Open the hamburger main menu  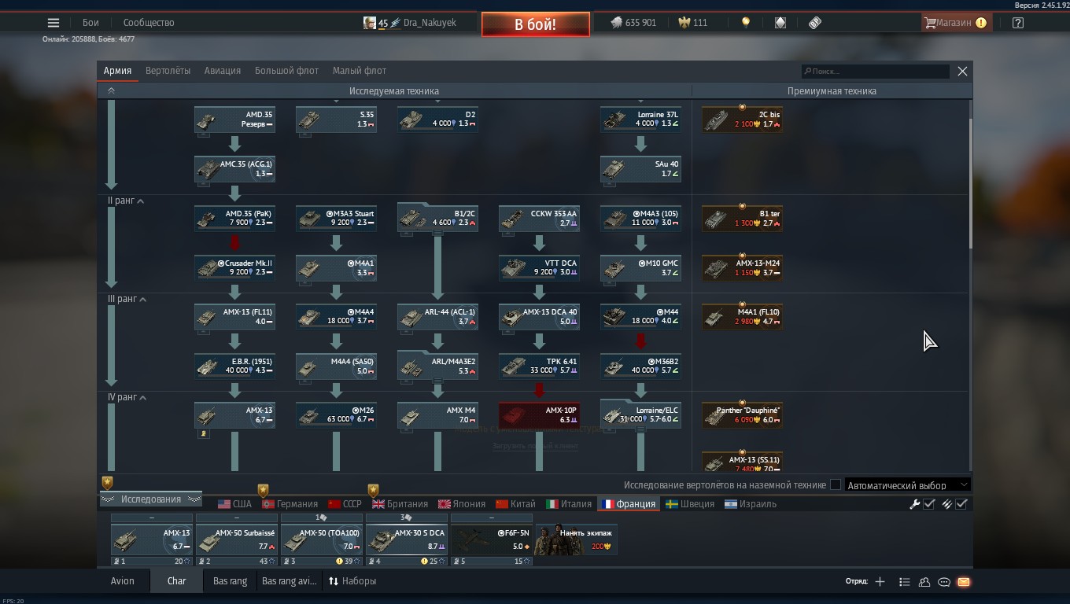coord(53,23)
